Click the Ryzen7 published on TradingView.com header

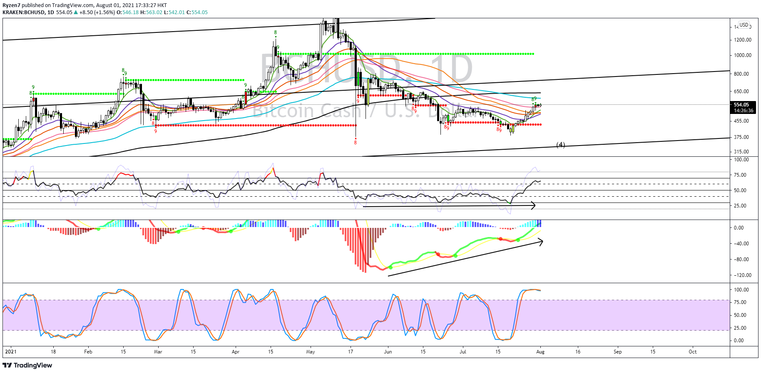[85, 5]
